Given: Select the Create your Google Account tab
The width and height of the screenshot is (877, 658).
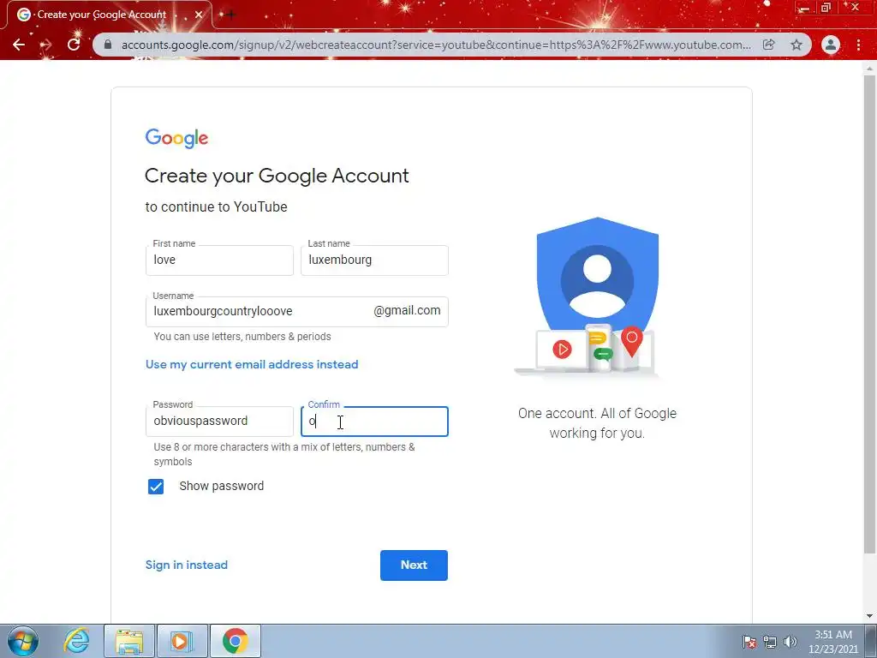Looking at the screenshot, I should (109, 15).
